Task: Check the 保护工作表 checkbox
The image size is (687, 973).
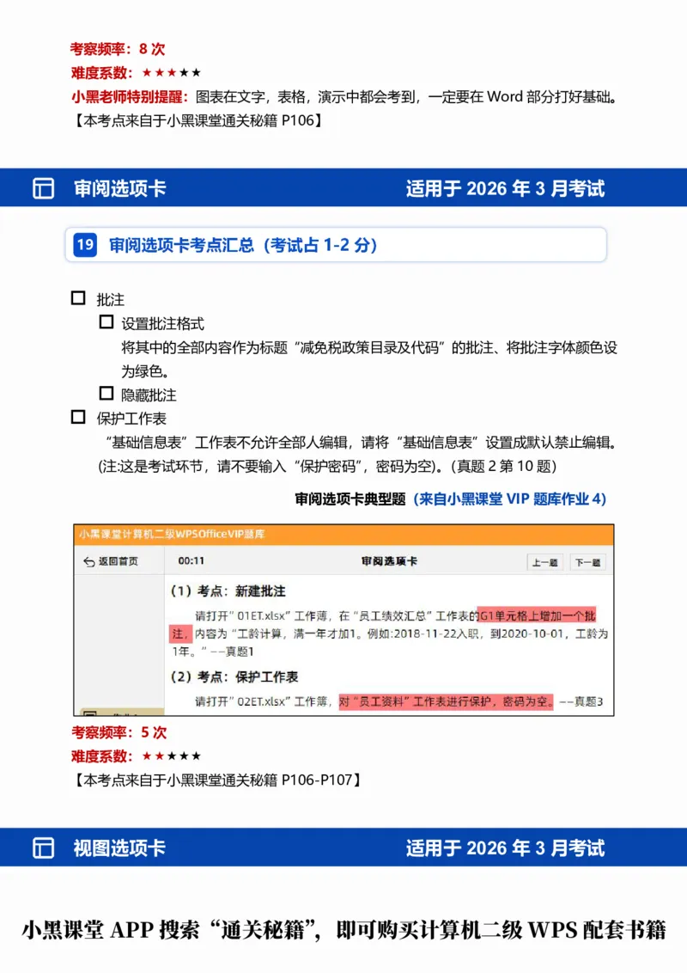Action: click(77, 418)
